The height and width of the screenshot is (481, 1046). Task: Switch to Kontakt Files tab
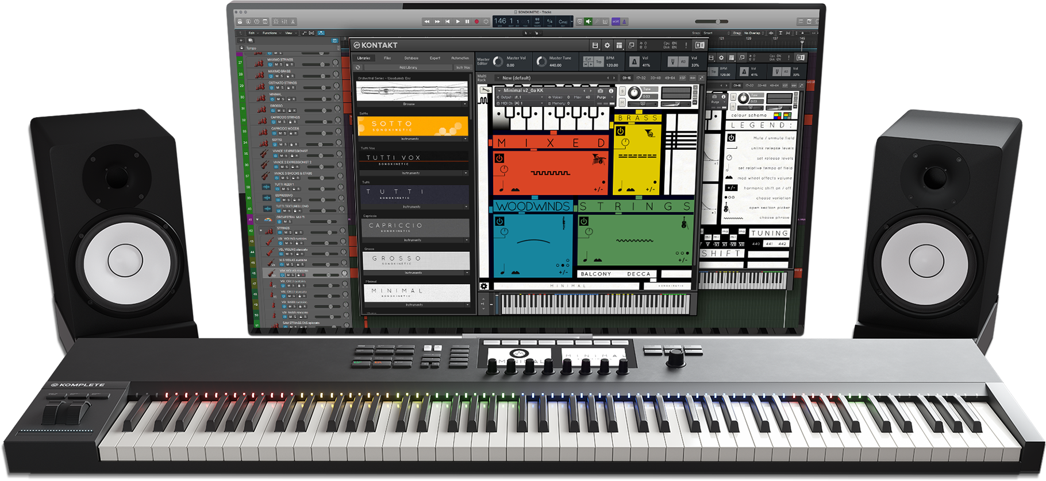click(x=387, y=58)
